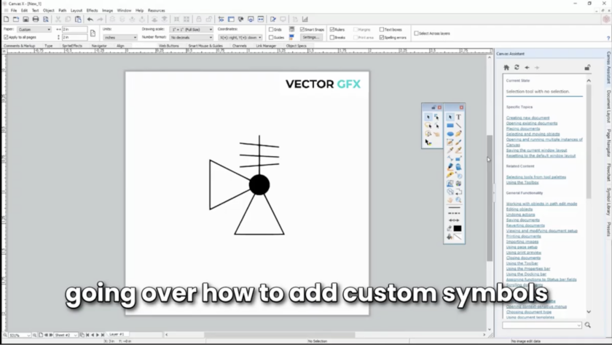Click the pen stroke icon in Toolbox

[x=450, y=228]
